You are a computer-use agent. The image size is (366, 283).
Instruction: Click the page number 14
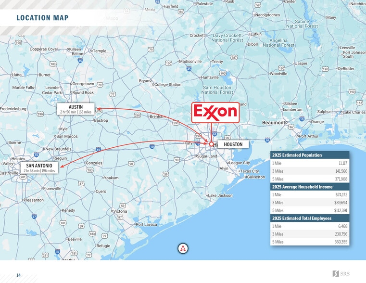click(x=18, y=275)
